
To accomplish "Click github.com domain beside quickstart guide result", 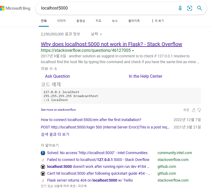I will point(167,173).
